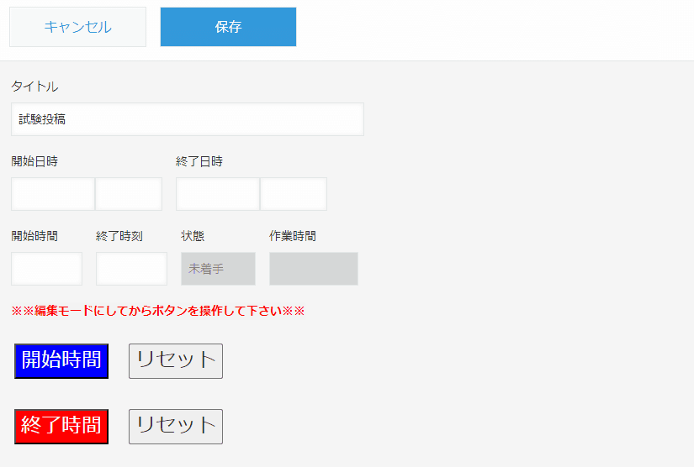Click the 終了時刻 input field
This screenshot has width=694, height=467.
[x=131, y=269]
